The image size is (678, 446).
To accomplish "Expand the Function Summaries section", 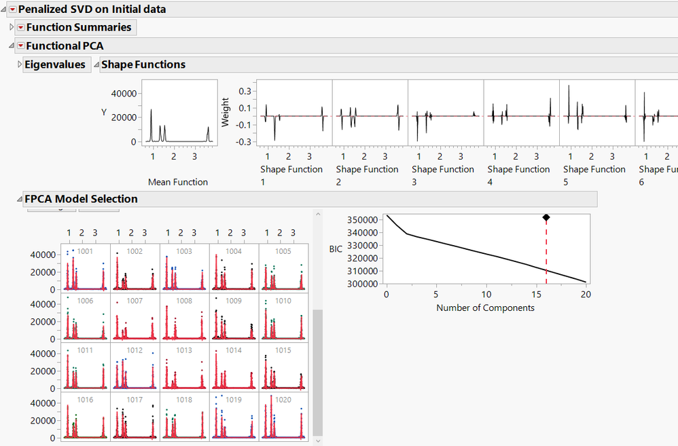I will point(12,27).
